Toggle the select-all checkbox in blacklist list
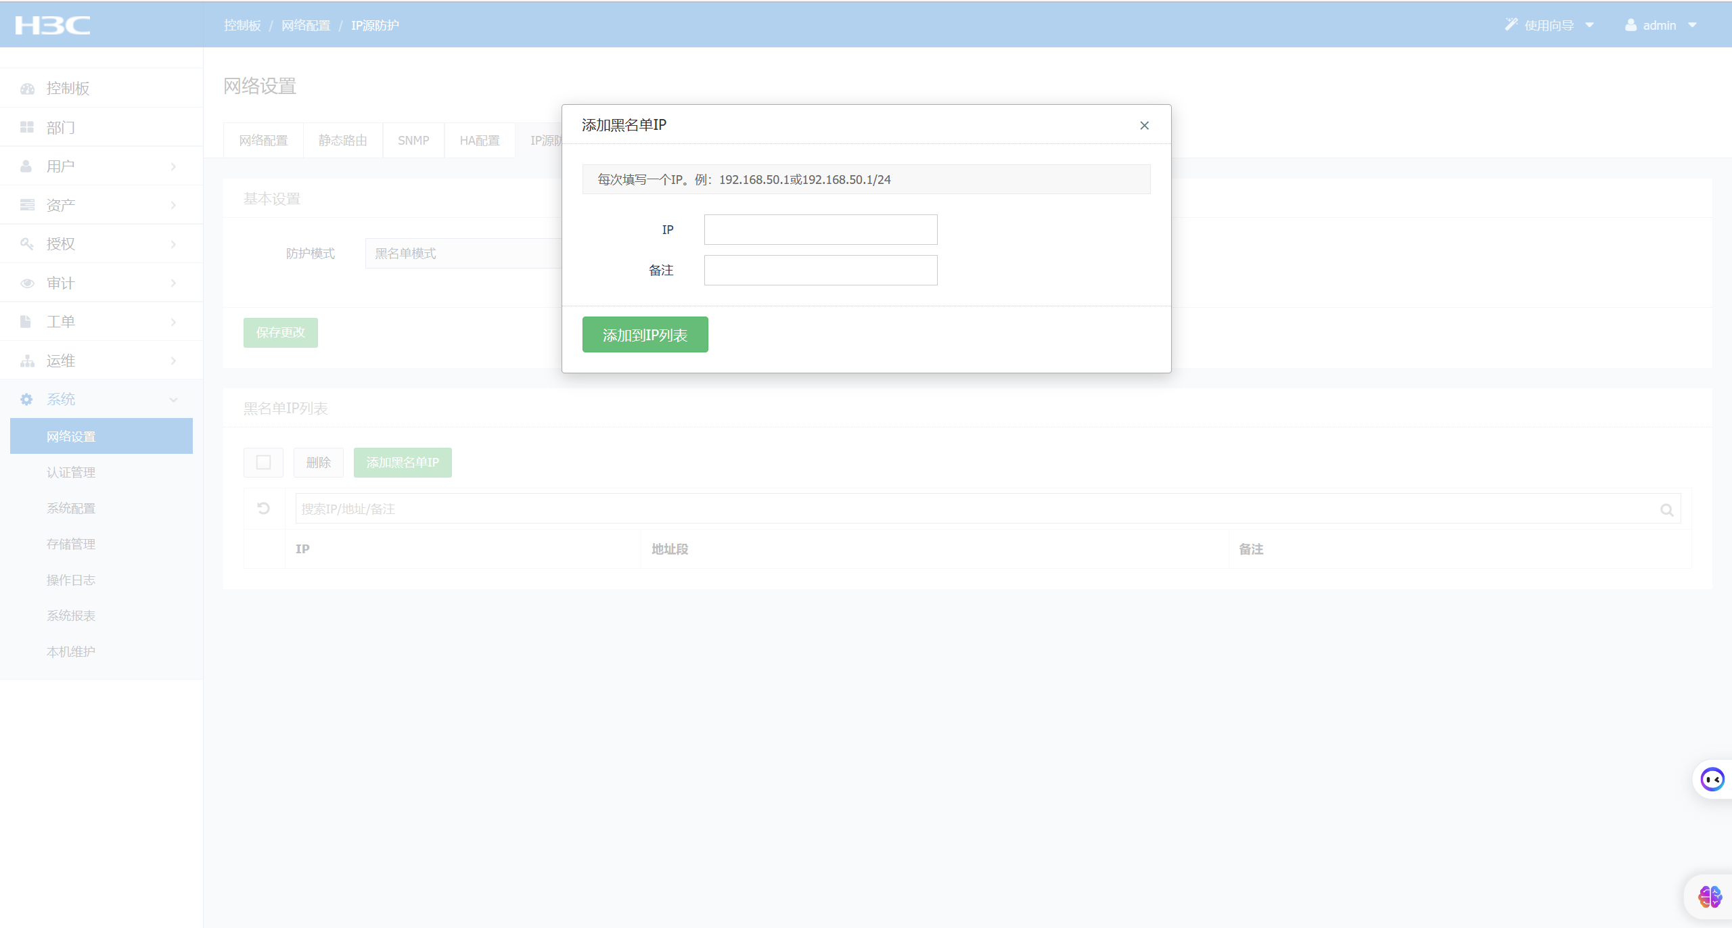Screen dimensions: 1732x928 263,463
